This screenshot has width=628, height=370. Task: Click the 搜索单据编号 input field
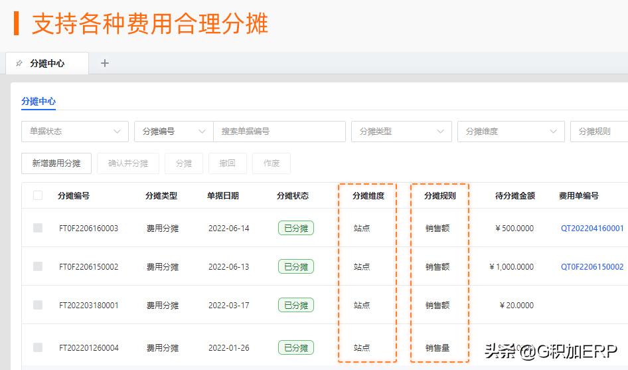click(279, 132)
